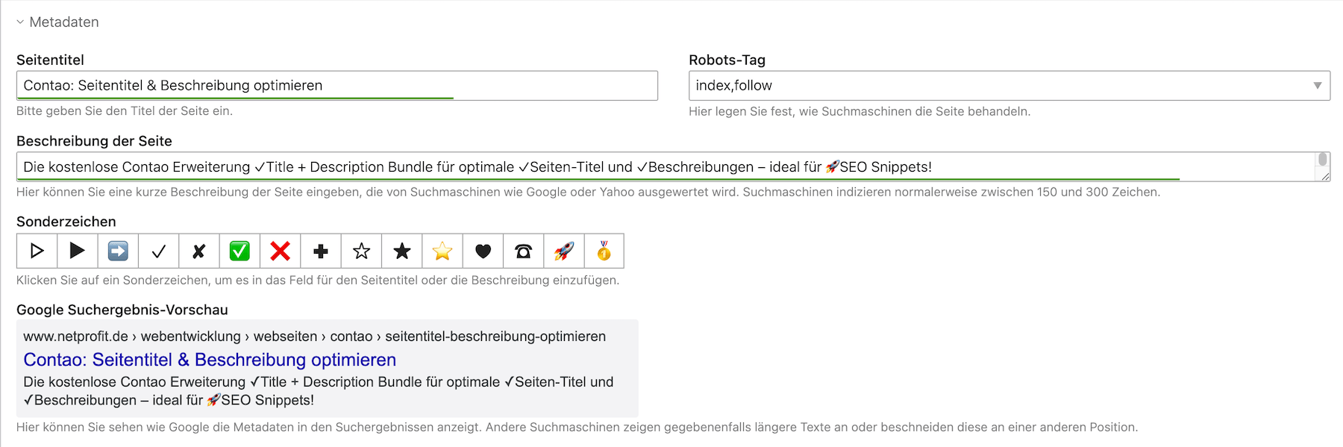The width and height of the screenshot is (1343, 447).
Task: Insert the gold medal emoji
Action: (x=604, y=251)
